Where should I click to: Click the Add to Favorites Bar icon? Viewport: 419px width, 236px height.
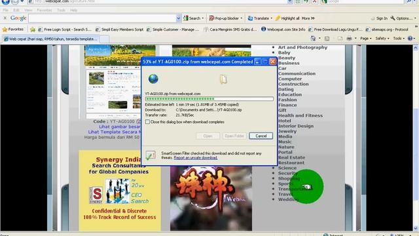pos(33,29)
